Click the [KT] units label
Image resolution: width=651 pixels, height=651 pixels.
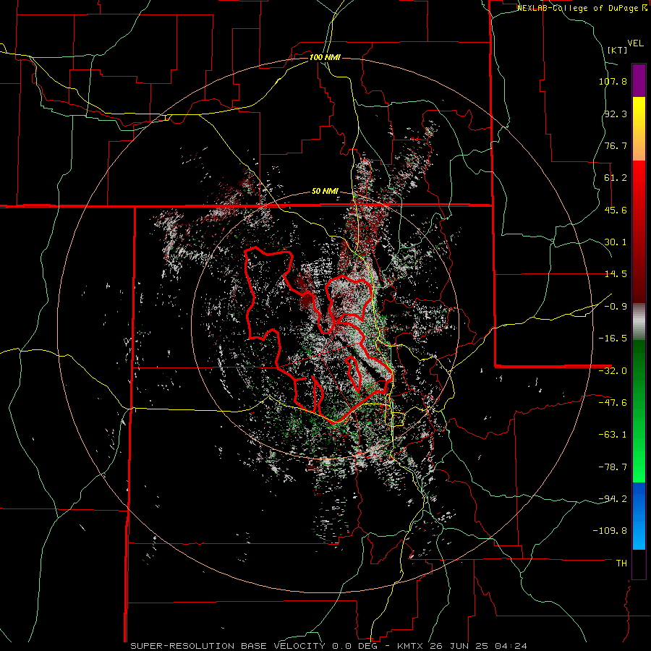pos(617,50)
